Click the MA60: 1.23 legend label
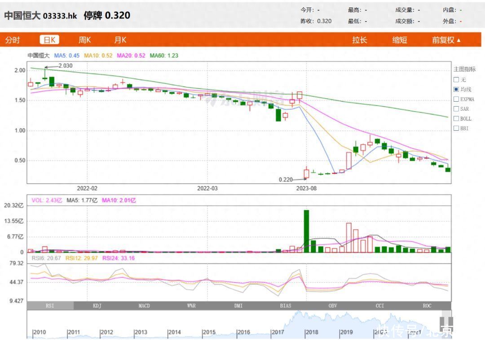The width and height of the screenshot is (485, 340). tap(164, 56)
